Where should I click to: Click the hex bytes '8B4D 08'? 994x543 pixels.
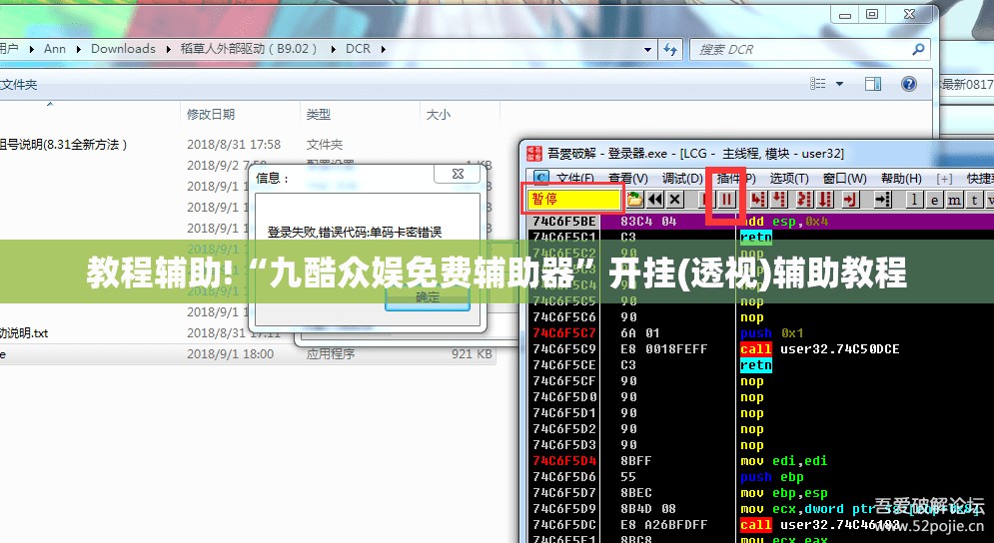[x=648, y=509]
